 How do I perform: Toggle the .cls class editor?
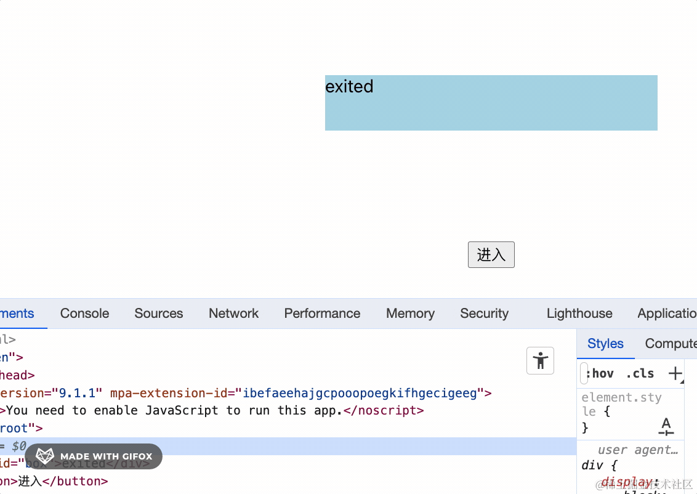click(640, 373)
